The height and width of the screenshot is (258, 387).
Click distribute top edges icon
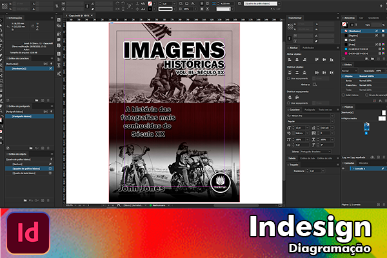pyautogui.click(x=290, y=73)
